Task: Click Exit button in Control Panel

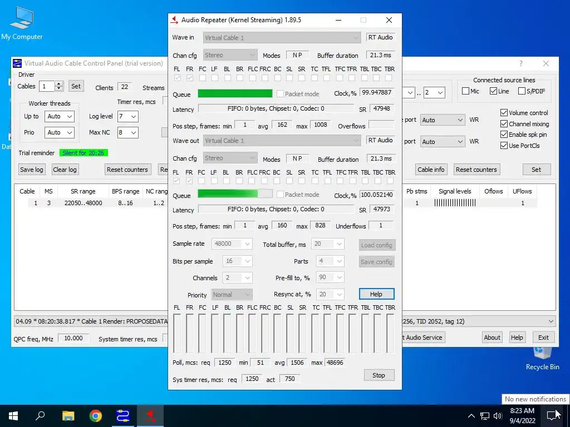Action: click(x=543, y=337)
